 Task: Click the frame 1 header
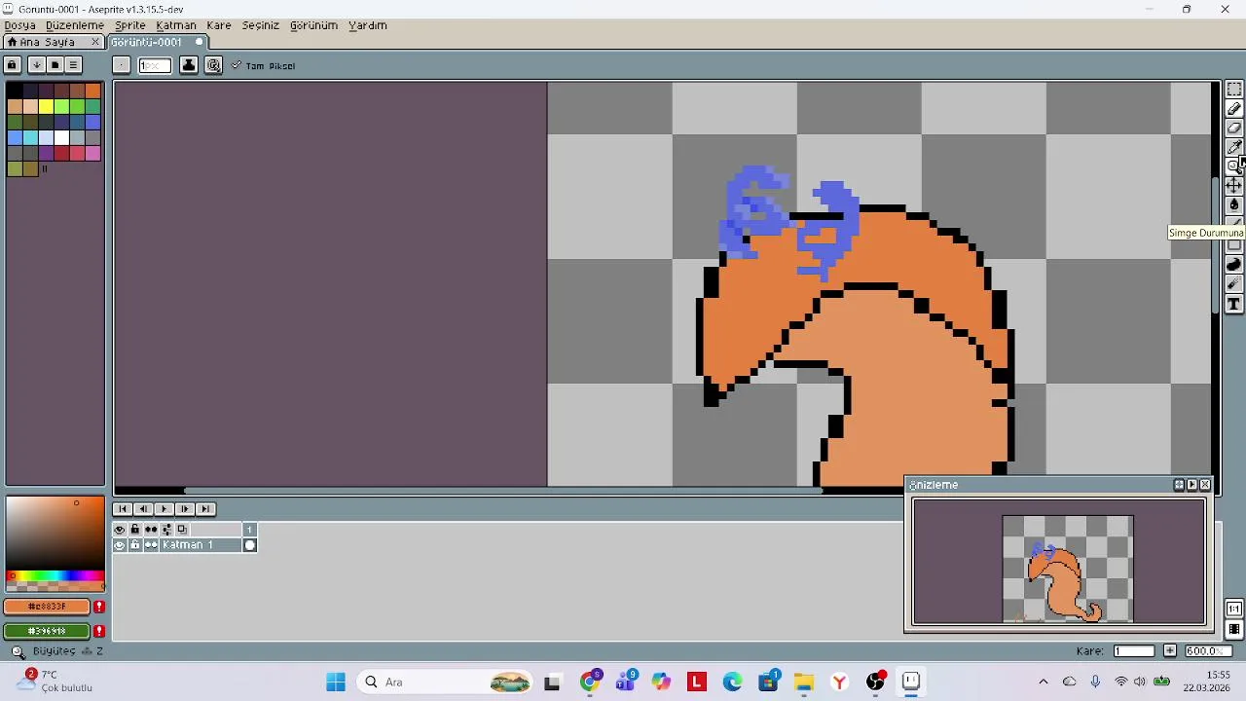click(x=250, y=530)
